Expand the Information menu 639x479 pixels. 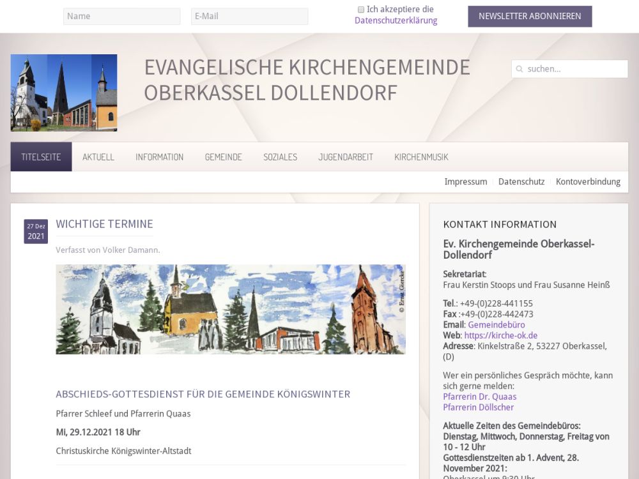pos(159,157)
